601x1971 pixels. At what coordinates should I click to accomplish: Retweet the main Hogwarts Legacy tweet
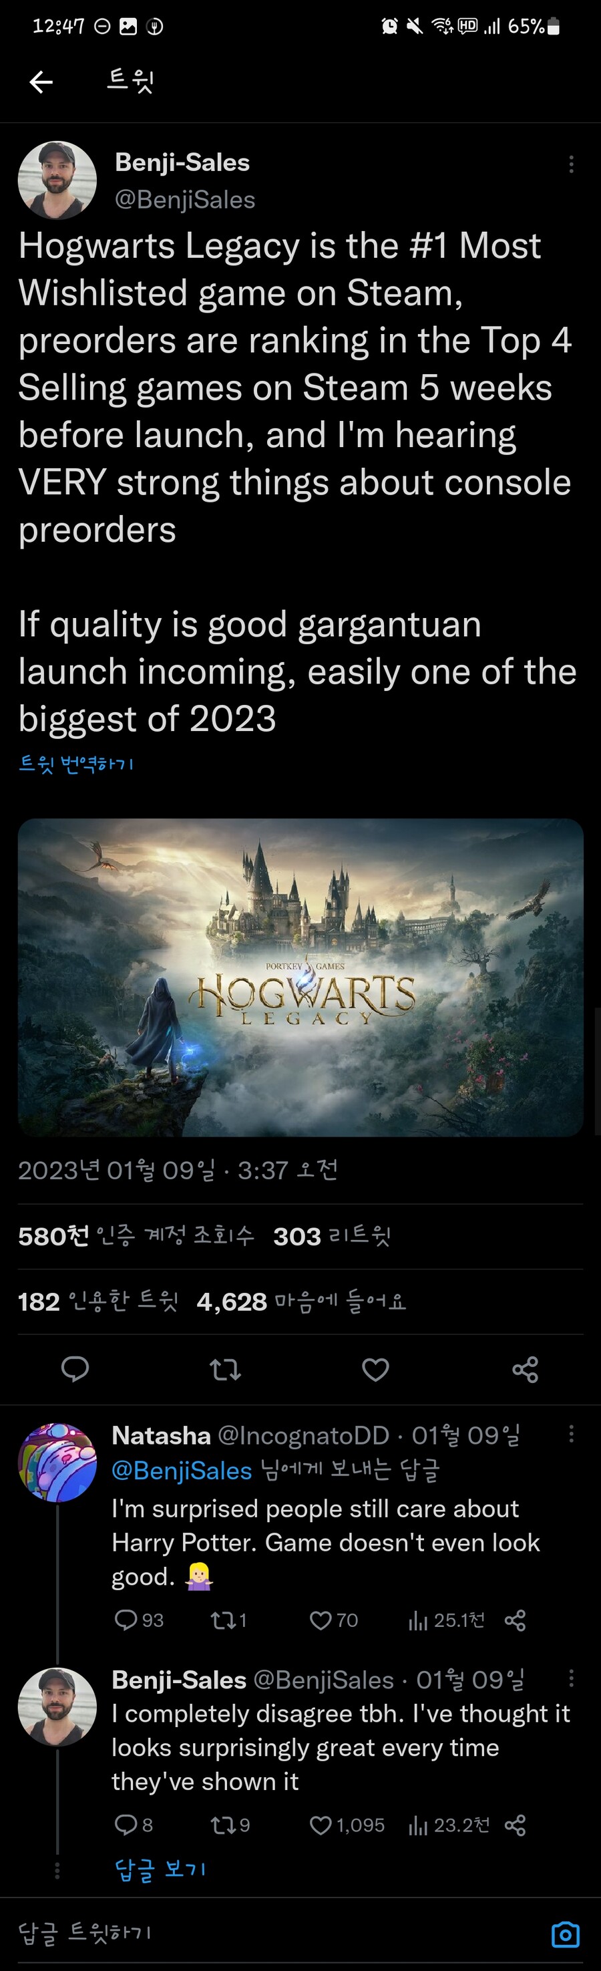(225, 1369)
